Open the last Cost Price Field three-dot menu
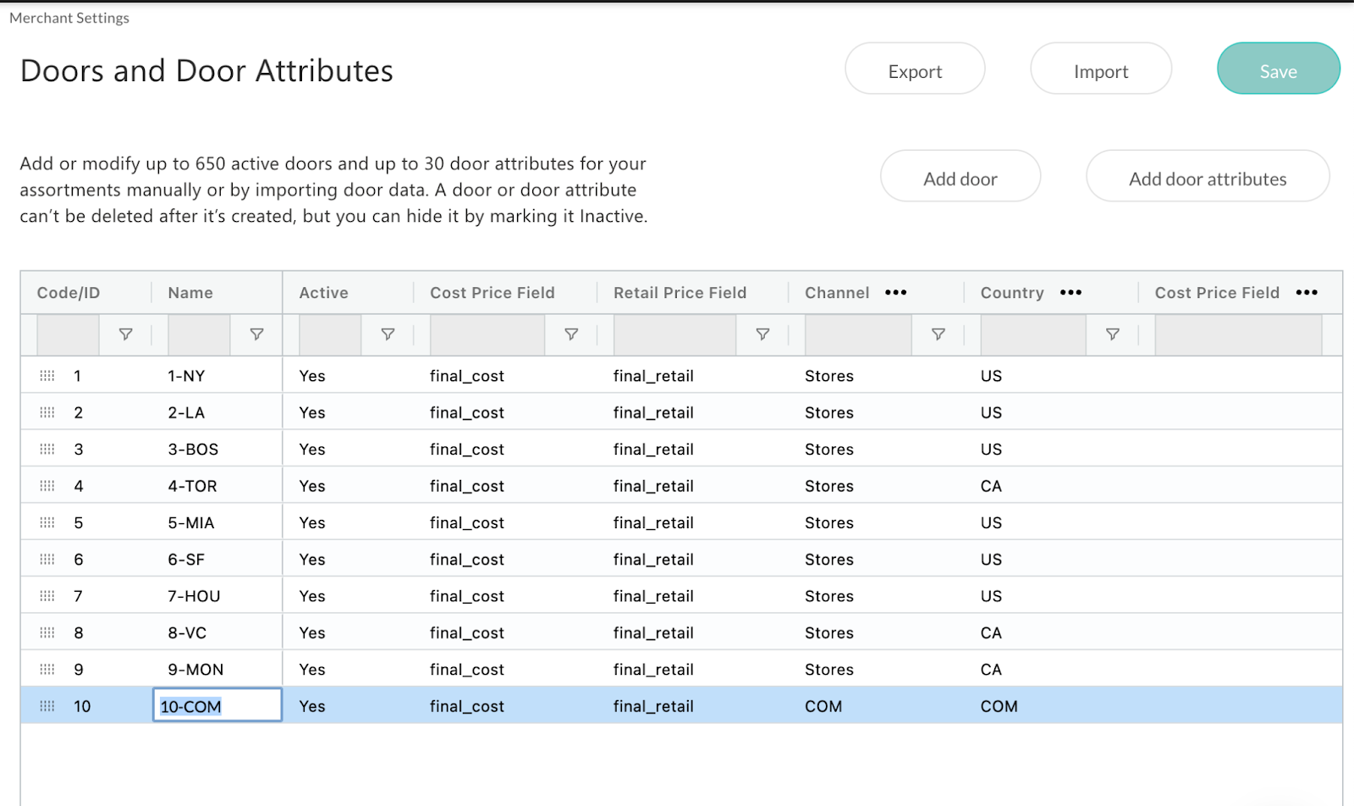 tap(1307, 292)
